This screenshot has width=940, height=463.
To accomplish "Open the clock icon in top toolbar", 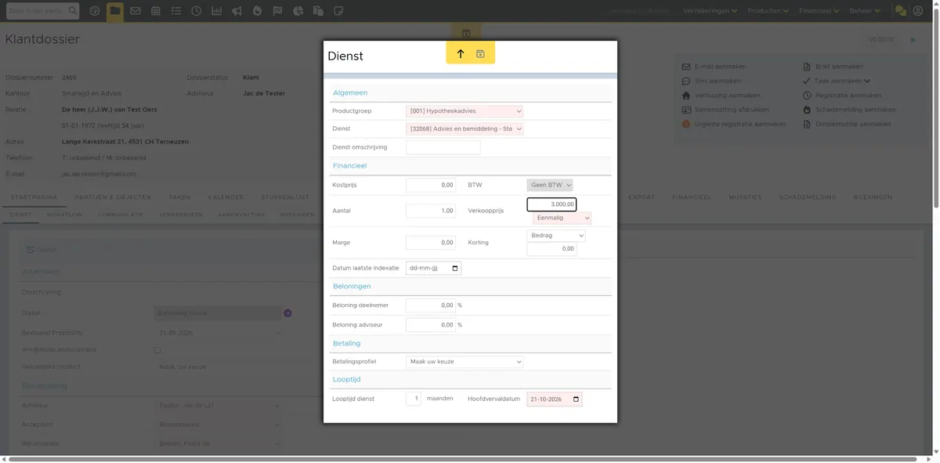I will [x=196, y=11].
